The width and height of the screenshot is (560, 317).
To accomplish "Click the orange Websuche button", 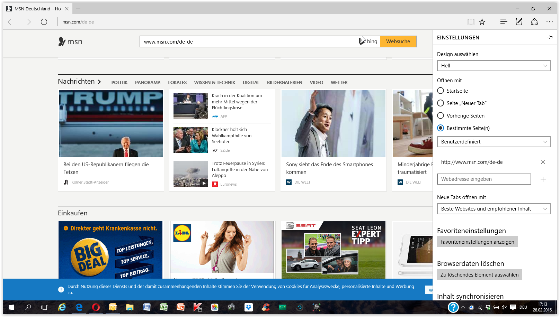I will (x=398, y=41).
